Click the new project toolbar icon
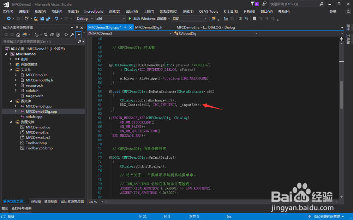The height and width of the screenshot is (220, 353). [x=26, y=19]
